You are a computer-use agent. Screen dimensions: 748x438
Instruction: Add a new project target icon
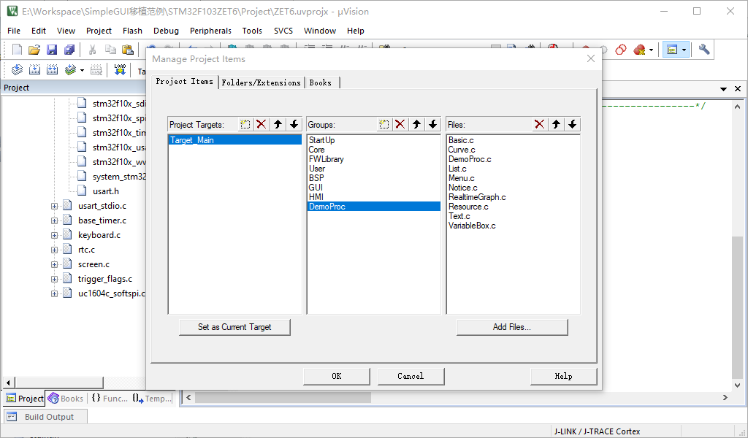(245, 124)
